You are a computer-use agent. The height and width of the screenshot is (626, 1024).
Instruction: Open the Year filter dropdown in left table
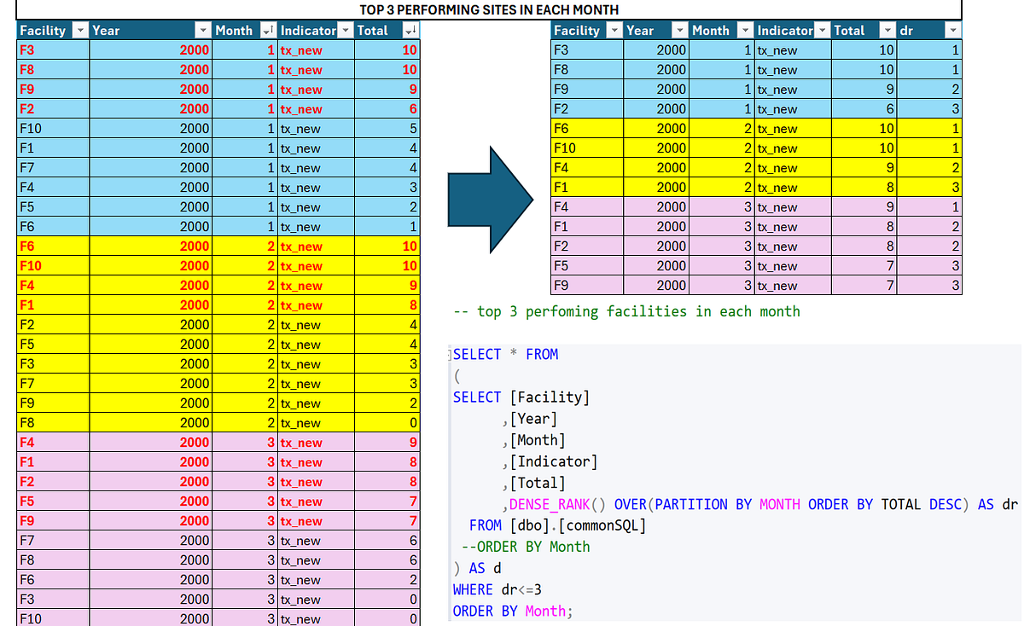point(204,30)
